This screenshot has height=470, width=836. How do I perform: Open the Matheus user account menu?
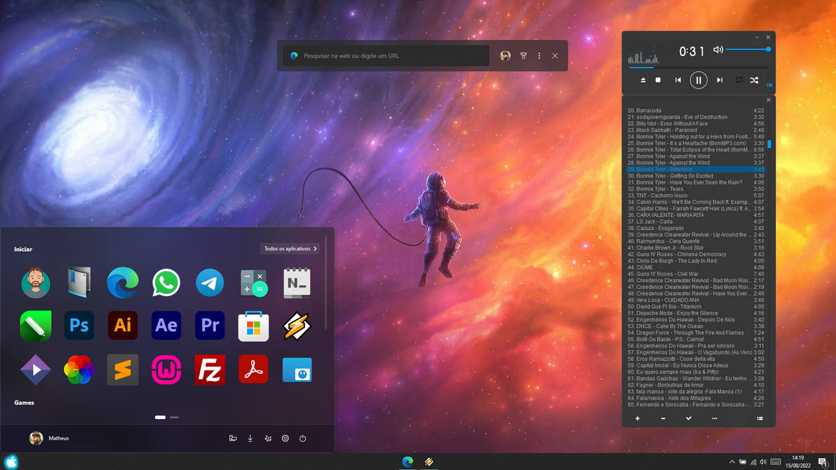tap(49, 438)
